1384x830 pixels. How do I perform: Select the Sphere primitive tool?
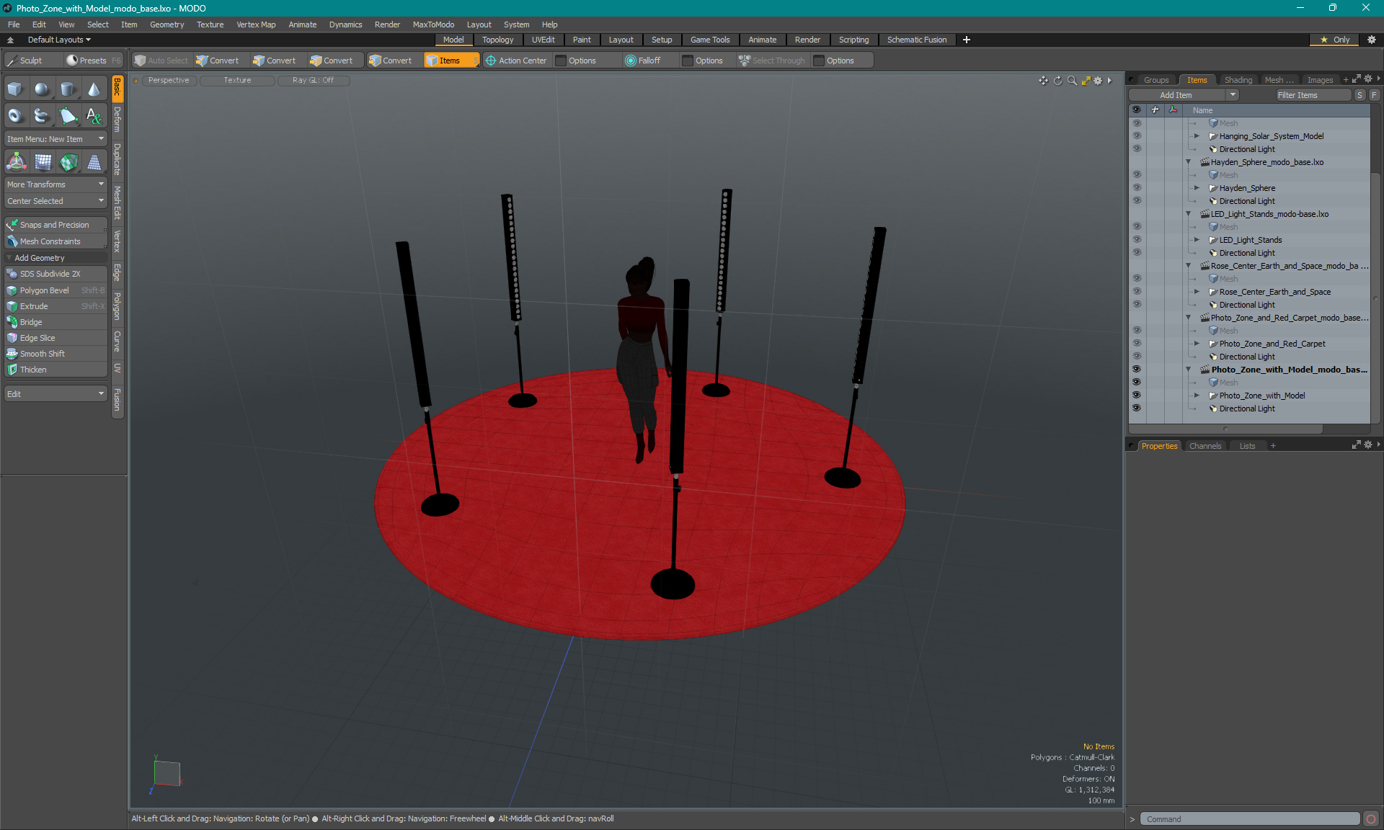pos(42,89)
